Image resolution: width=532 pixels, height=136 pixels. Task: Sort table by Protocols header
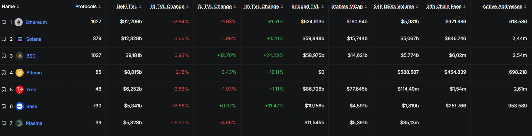[x=88, y=6]
